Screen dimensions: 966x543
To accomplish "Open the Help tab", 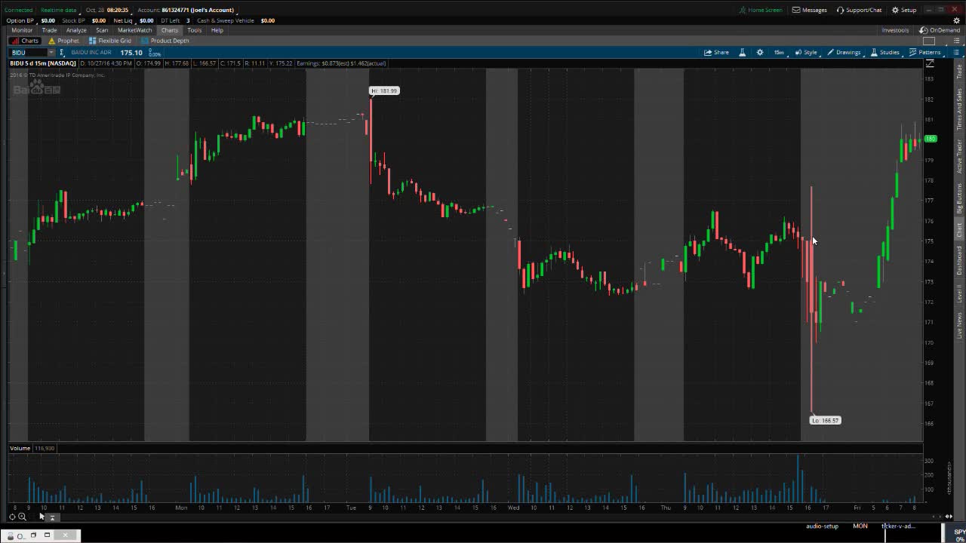I will tap(217, 30).
